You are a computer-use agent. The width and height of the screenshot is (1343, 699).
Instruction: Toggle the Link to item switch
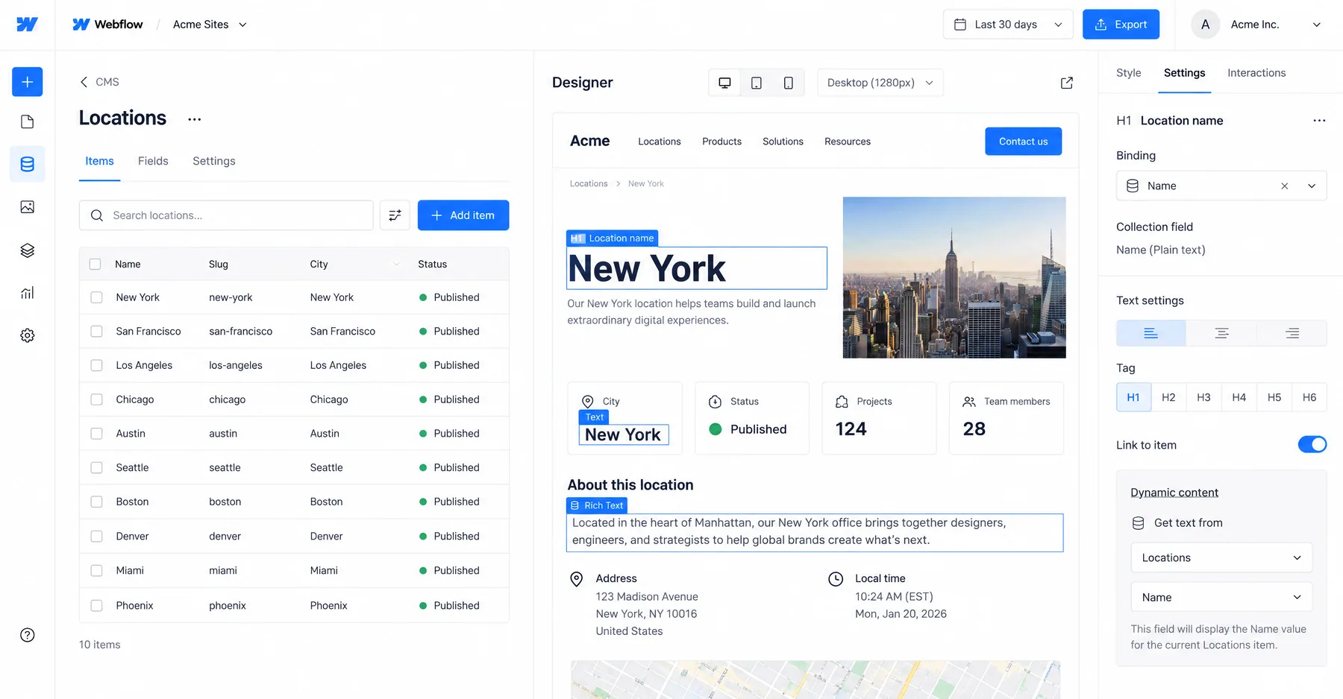tap(1312, 445)
